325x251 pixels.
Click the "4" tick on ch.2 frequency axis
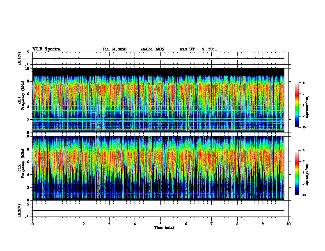(x=28, y=175)
